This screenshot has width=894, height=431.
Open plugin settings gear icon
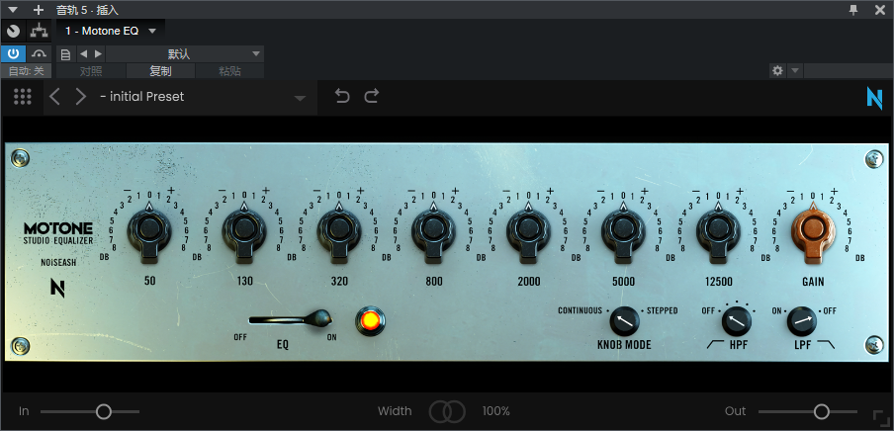coord(777,71)
